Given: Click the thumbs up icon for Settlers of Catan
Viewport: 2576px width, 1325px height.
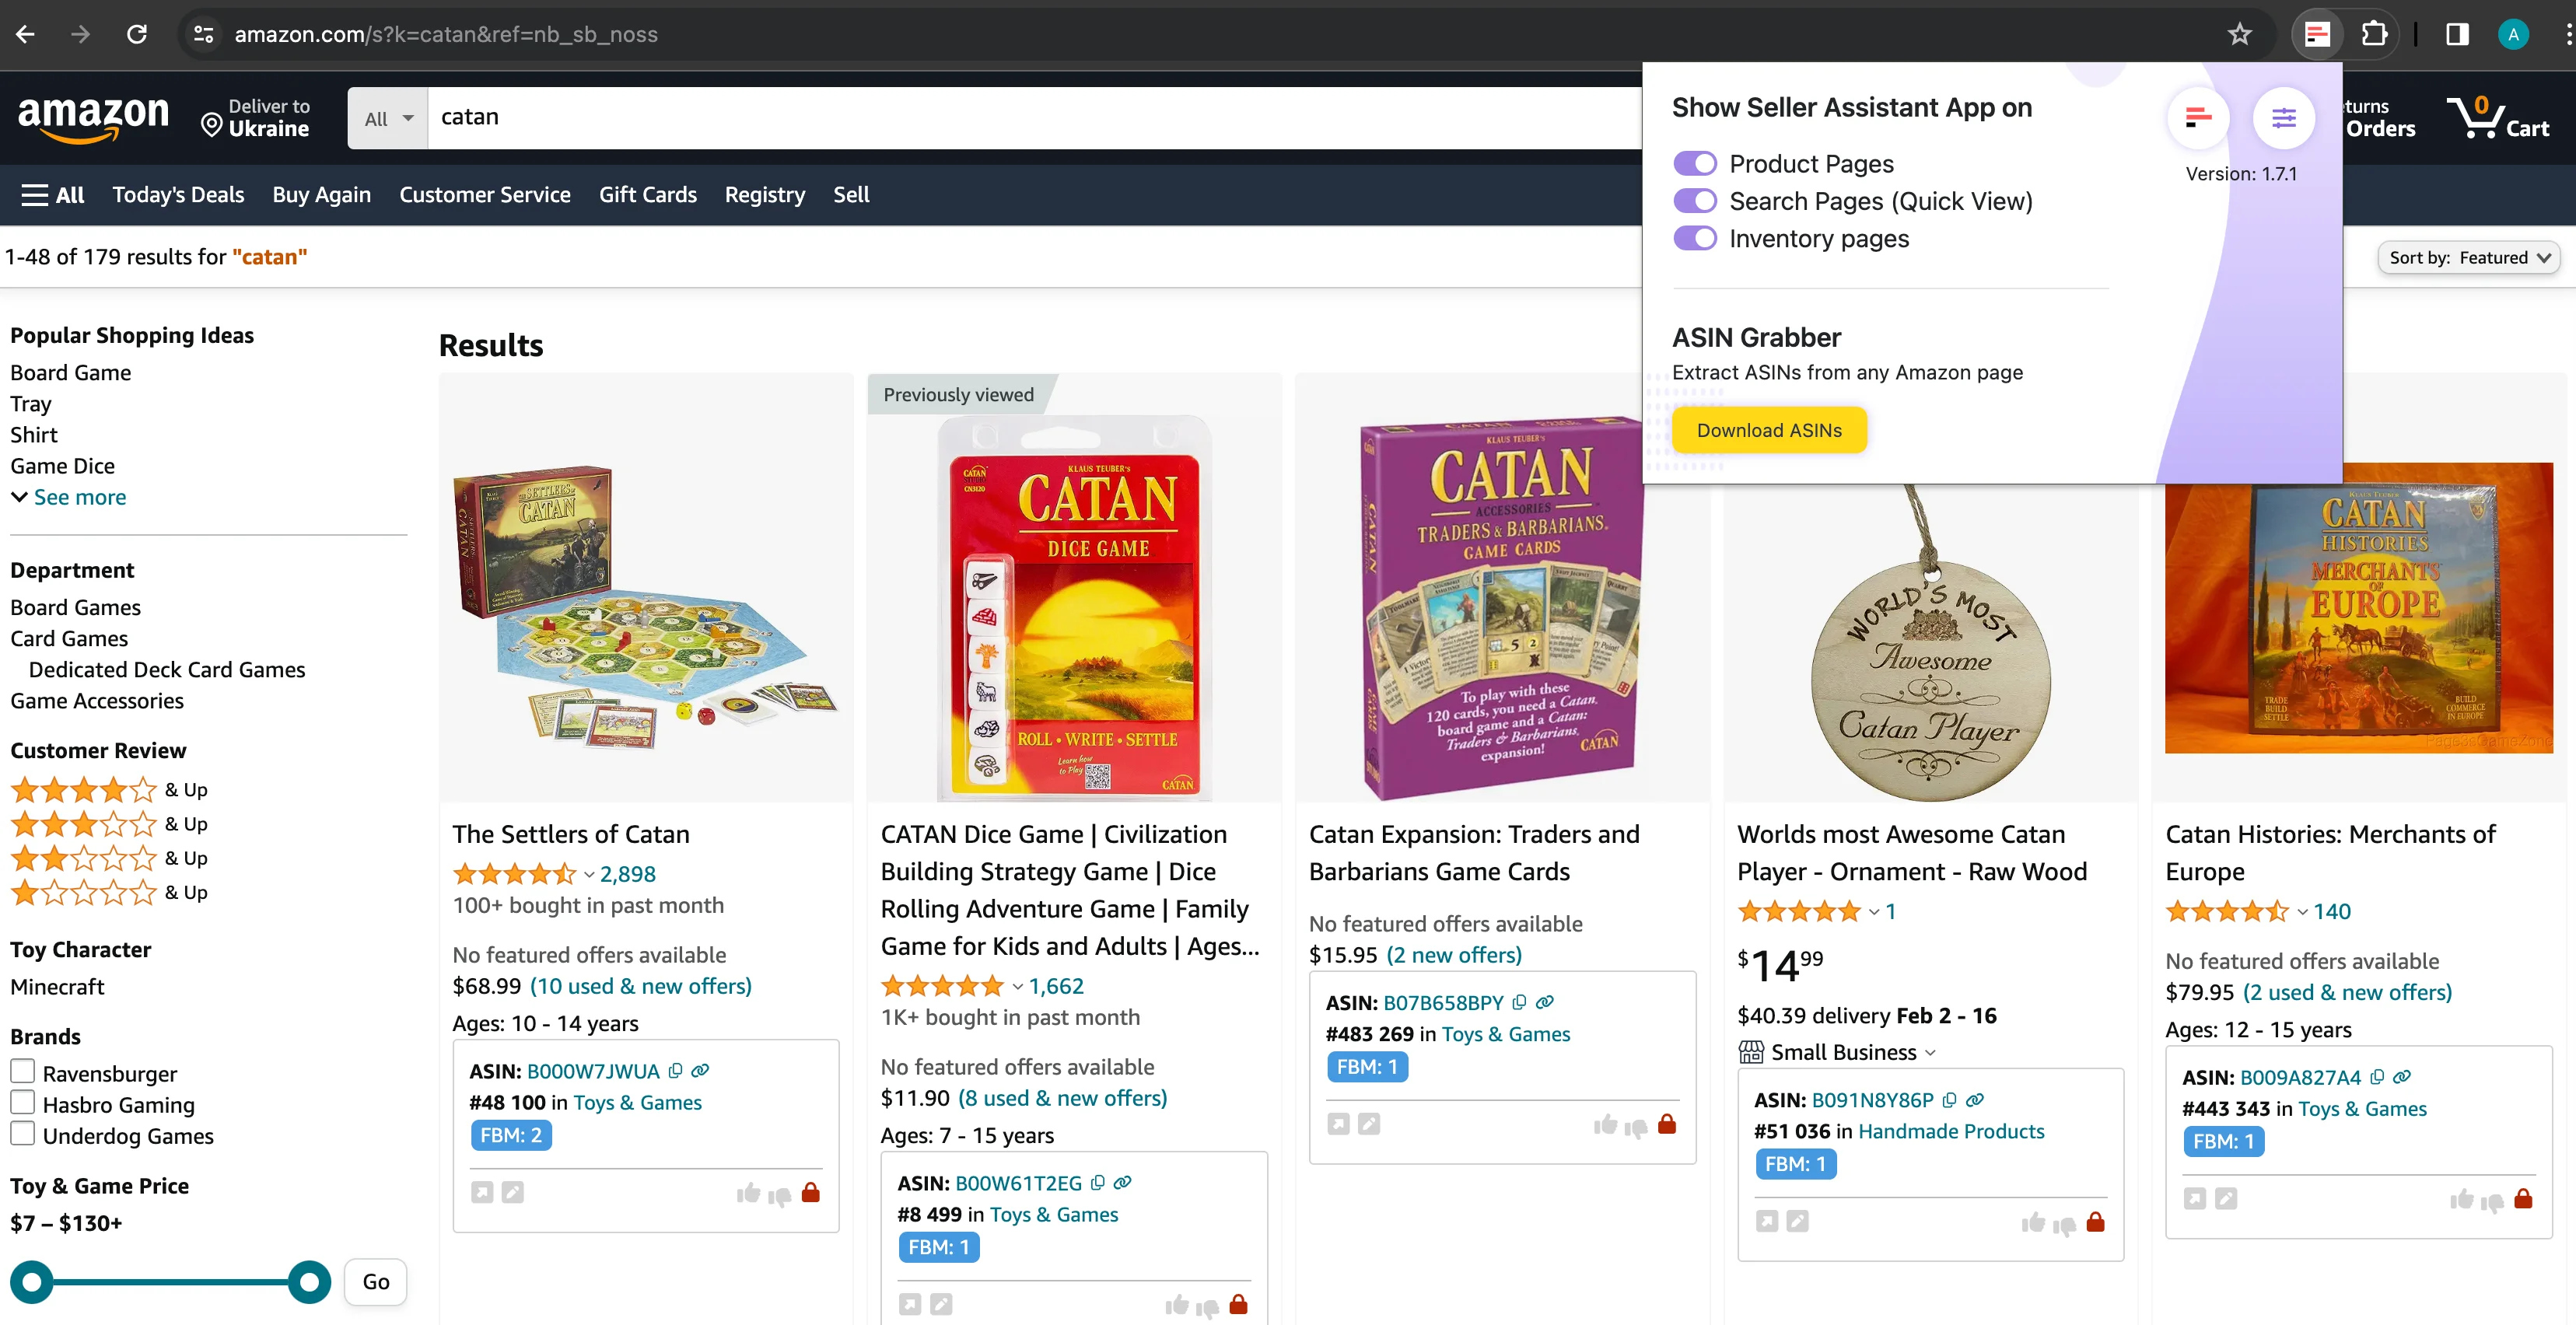Looking at the screenshot, I should point(747,1193).
